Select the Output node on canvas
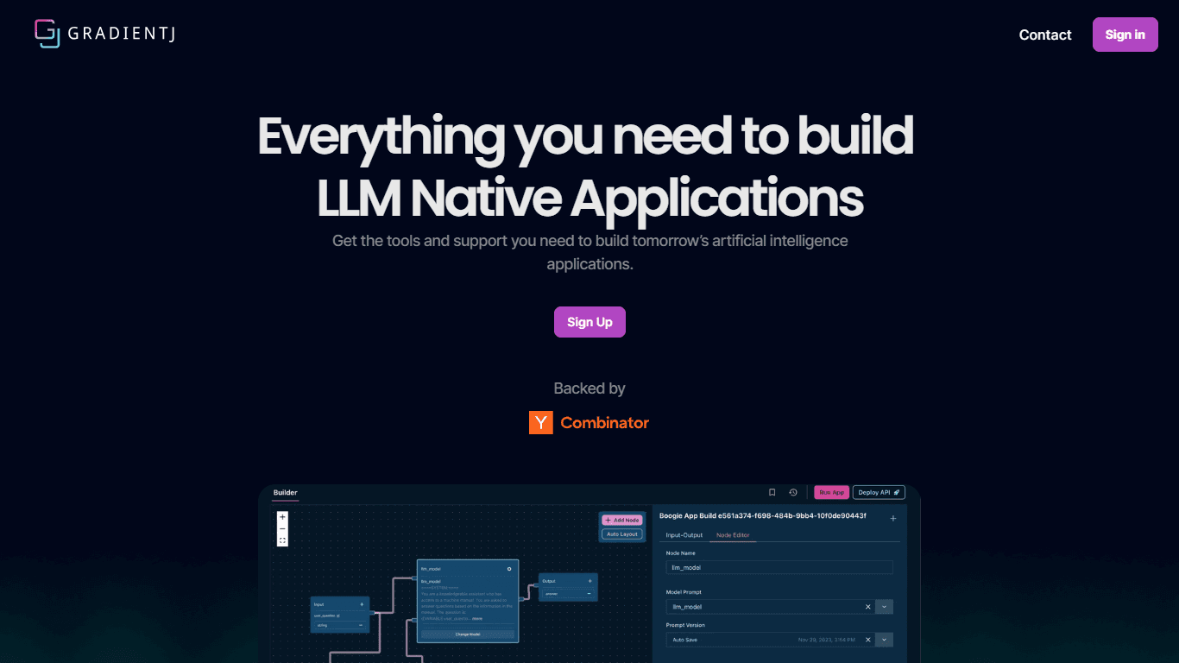The height and width of the screenshot is (663, 1179). coord(566,587)
